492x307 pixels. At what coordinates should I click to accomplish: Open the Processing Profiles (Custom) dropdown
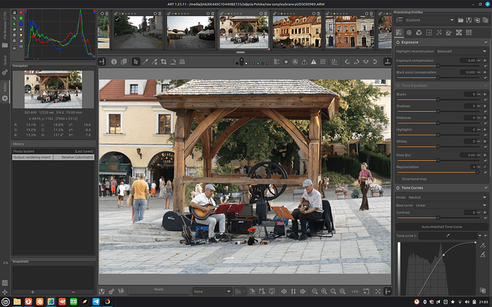pyautogui.click(x=431, y=19)
